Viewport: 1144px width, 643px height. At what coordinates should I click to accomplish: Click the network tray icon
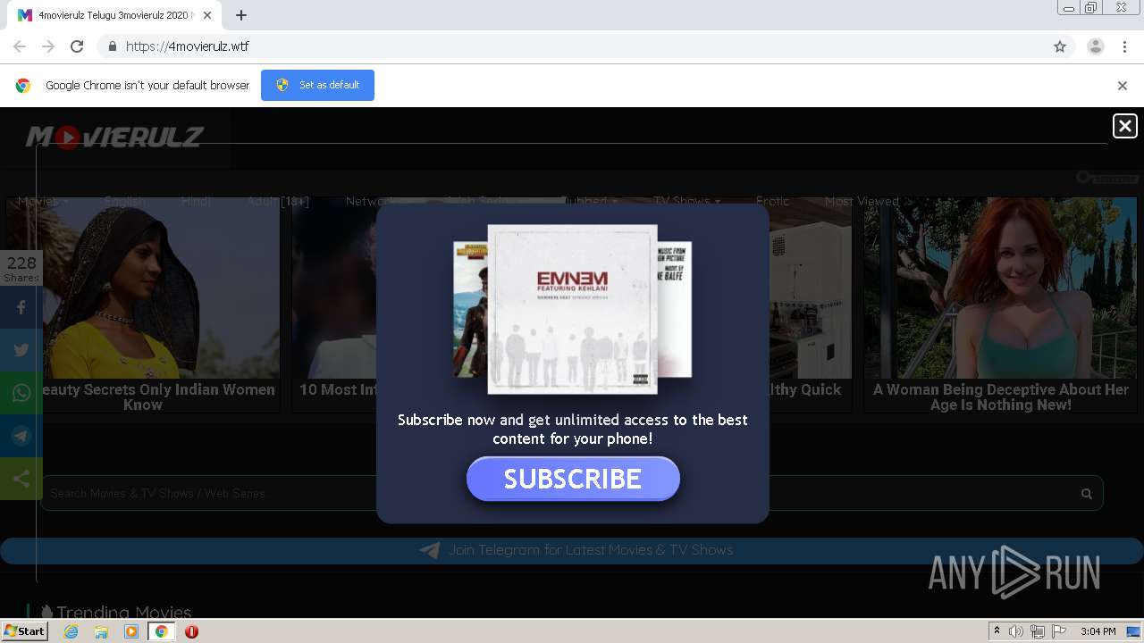[x=1038, y=631]
